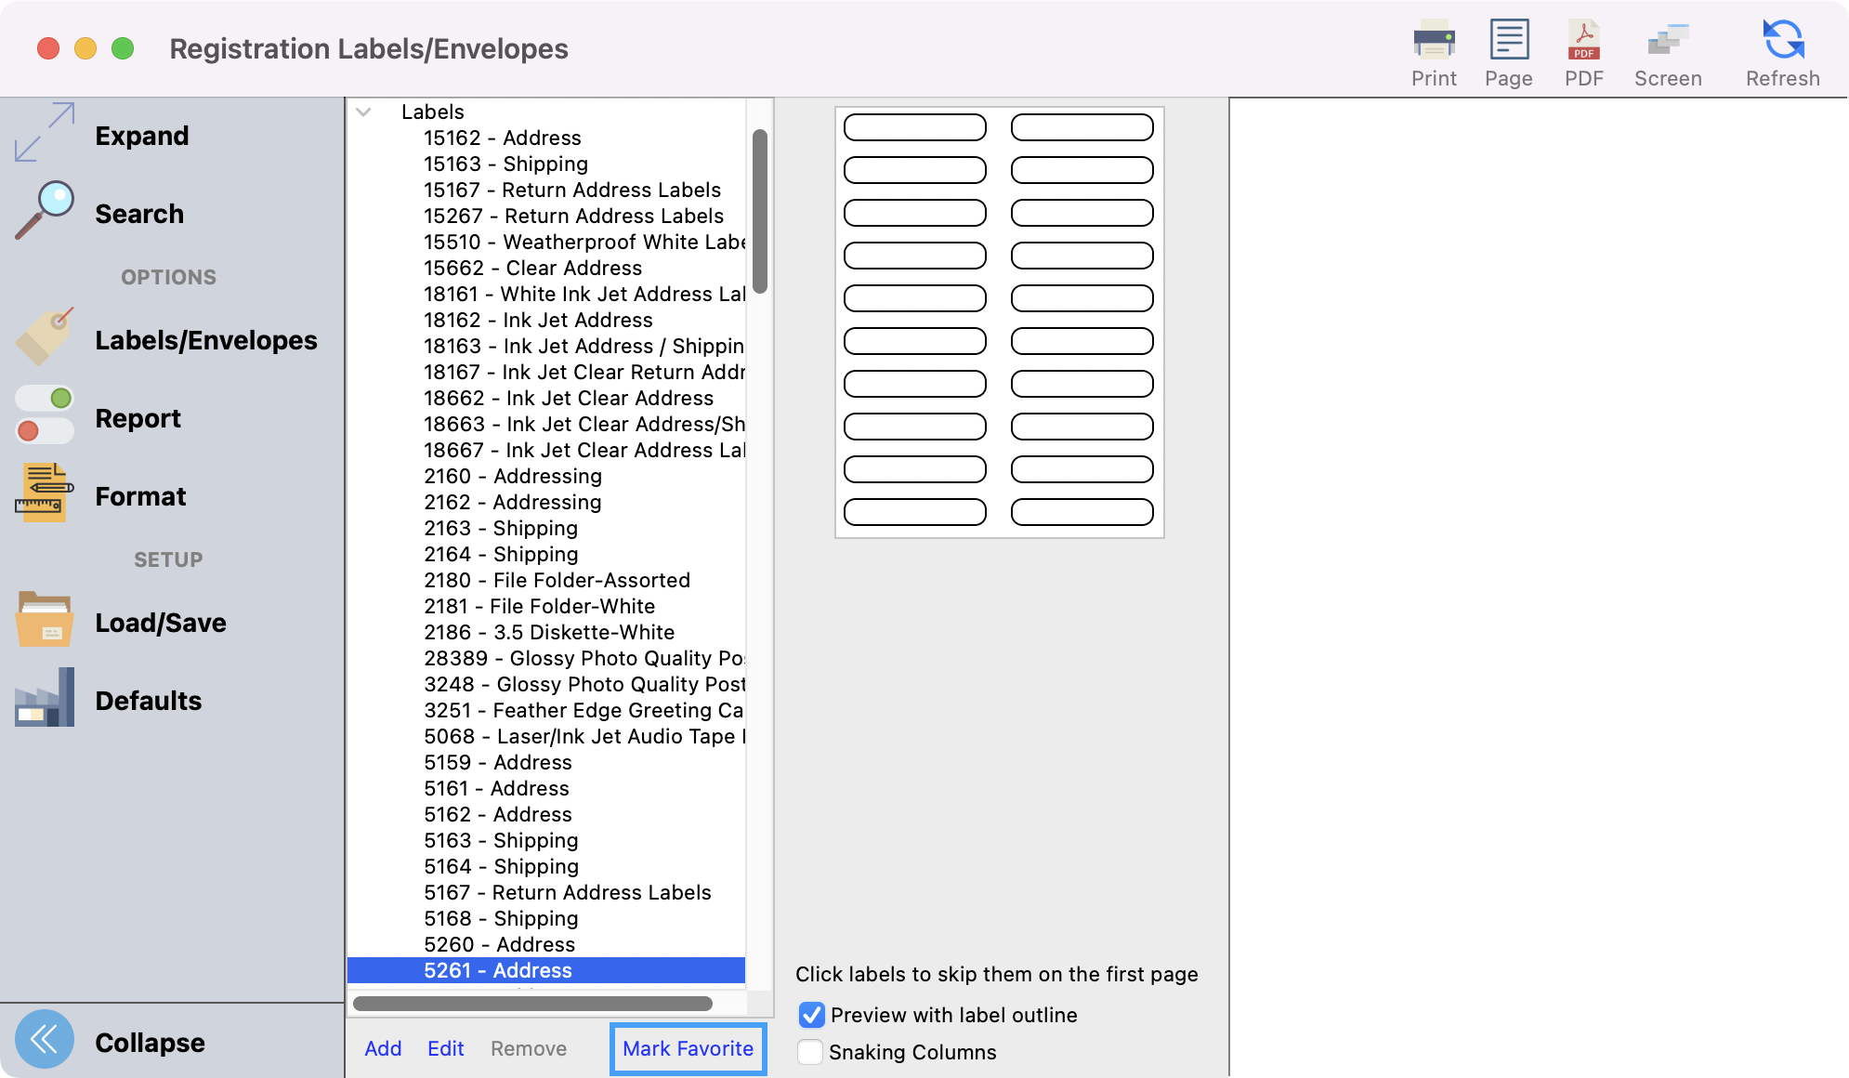Viewport: 1849px width, 1078px height.
Task: Click the Defaults factory icon
Action: (x=45, y=698)
